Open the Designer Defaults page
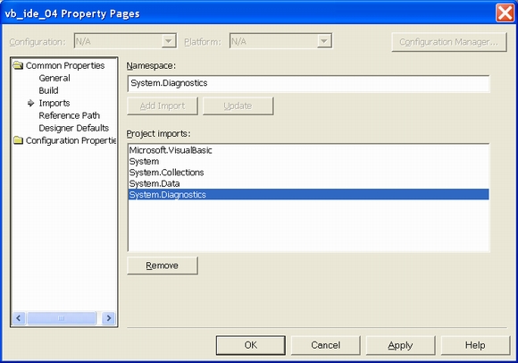 point(73,128)
